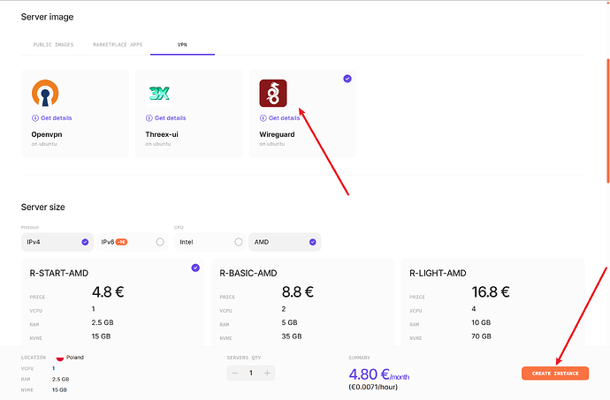Click the Threex-ui 3X logo icon
The height and width of the screenshot is (400, 610).
159,93
